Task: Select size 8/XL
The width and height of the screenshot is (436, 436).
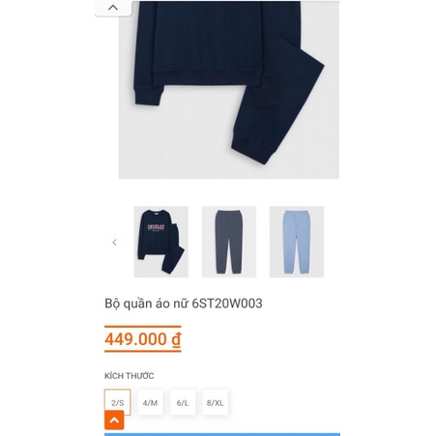Action: click(x=216, y=402)
